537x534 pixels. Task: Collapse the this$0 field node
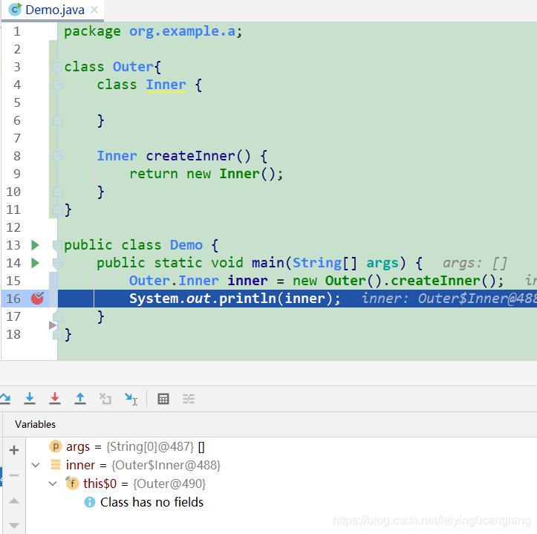click(x=53, y=483)
